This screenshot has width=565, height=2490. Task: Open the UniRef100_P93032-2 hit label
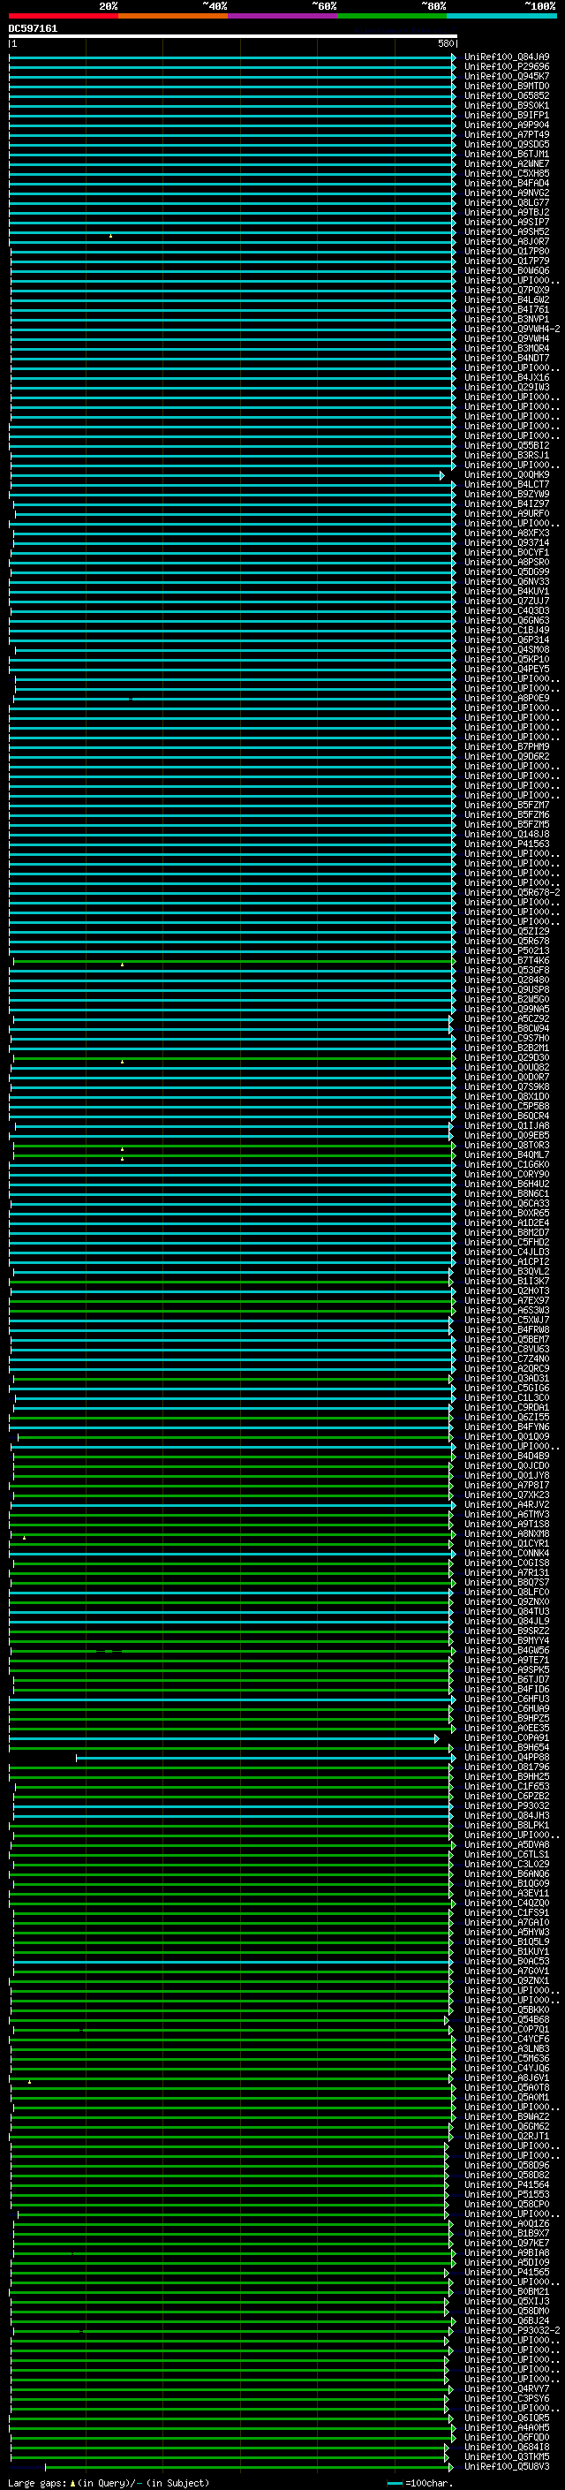tap(511, 2330)
